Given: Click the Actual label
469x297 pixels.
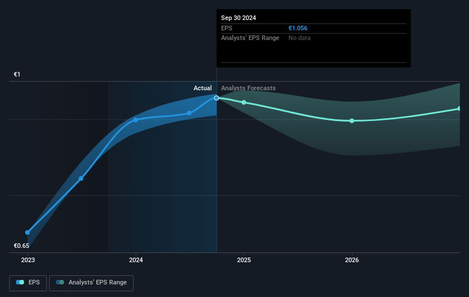Looking at the screenshot, I should pyautogui.click(x=202, y=88).
